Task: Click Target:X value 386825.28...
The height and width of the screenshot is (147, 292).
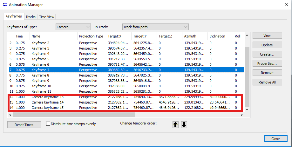Action: (118, 91)
